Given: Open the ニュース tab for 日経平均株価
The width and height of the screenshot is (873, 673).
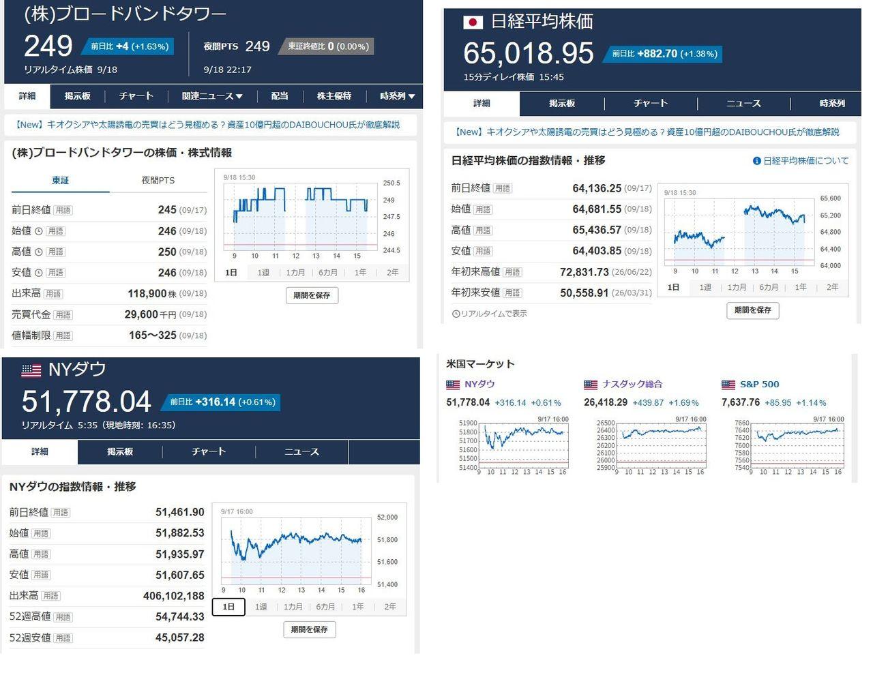Looking at the screenshot, I should click(743, 104).
